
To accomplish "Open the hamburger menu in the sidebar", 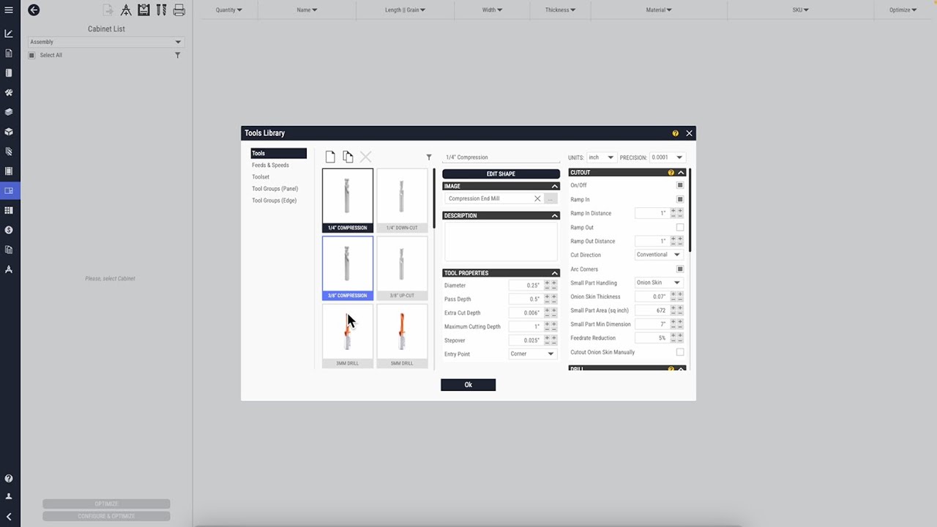I will click(9, 10).
